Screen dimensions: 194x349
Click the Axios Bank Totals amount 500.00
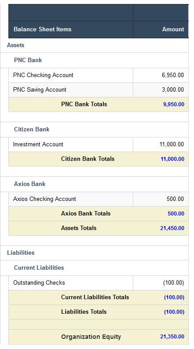(176, 214)
